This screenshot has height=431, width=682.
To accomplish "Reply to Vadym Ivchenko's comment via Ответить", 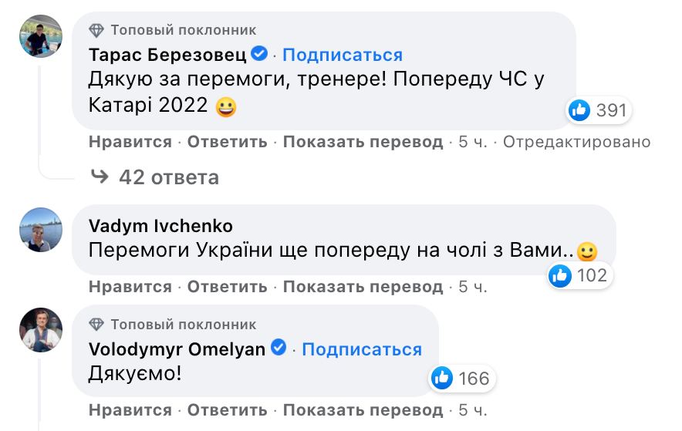I will click(x=227, y=287).
